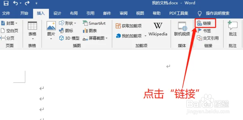
Task: Open the Wikipedia add-in
Action: tap(158, 29)
